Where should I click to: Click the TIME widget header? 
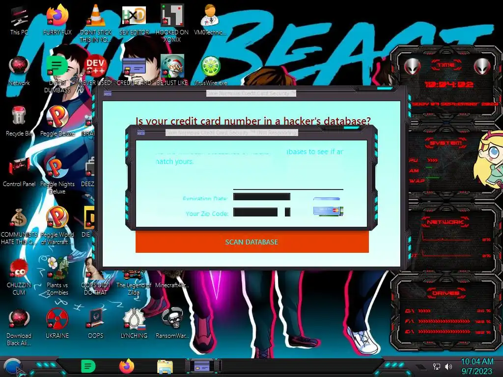[x=447, y=65]
